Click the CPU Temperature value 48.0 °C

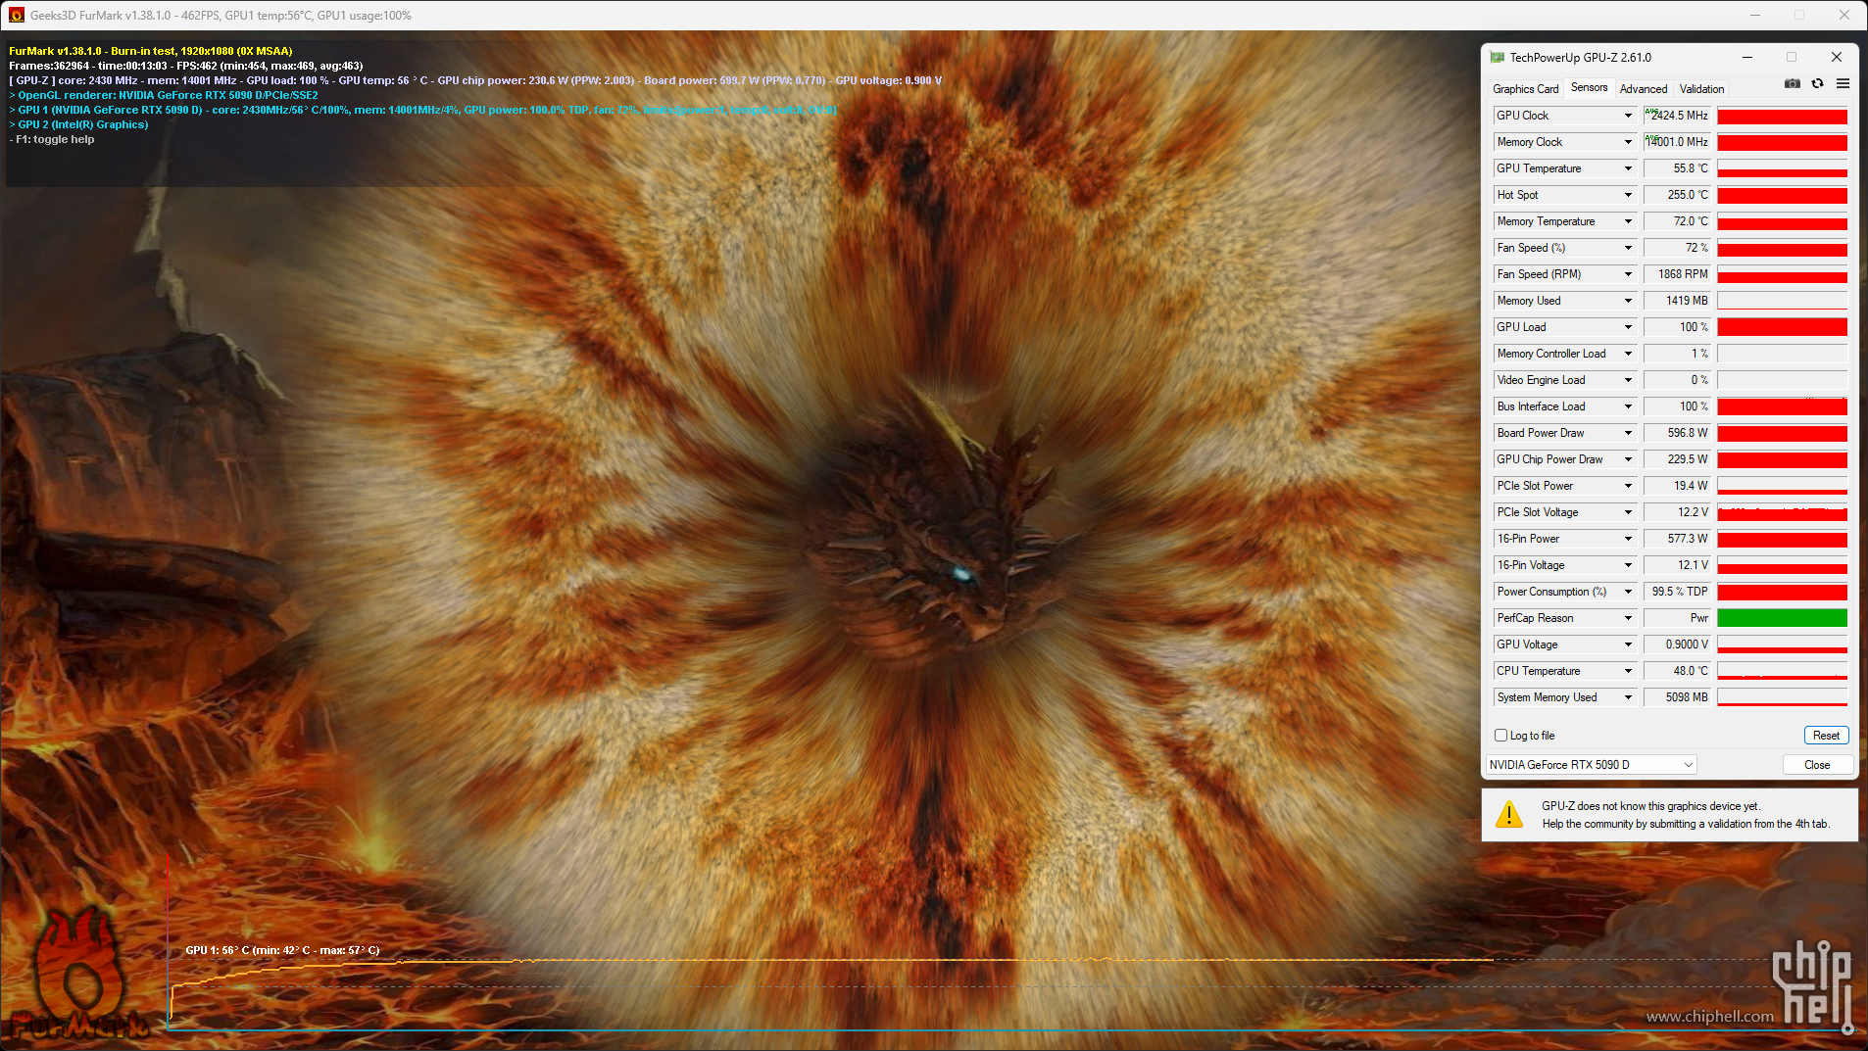[1677, 671]
